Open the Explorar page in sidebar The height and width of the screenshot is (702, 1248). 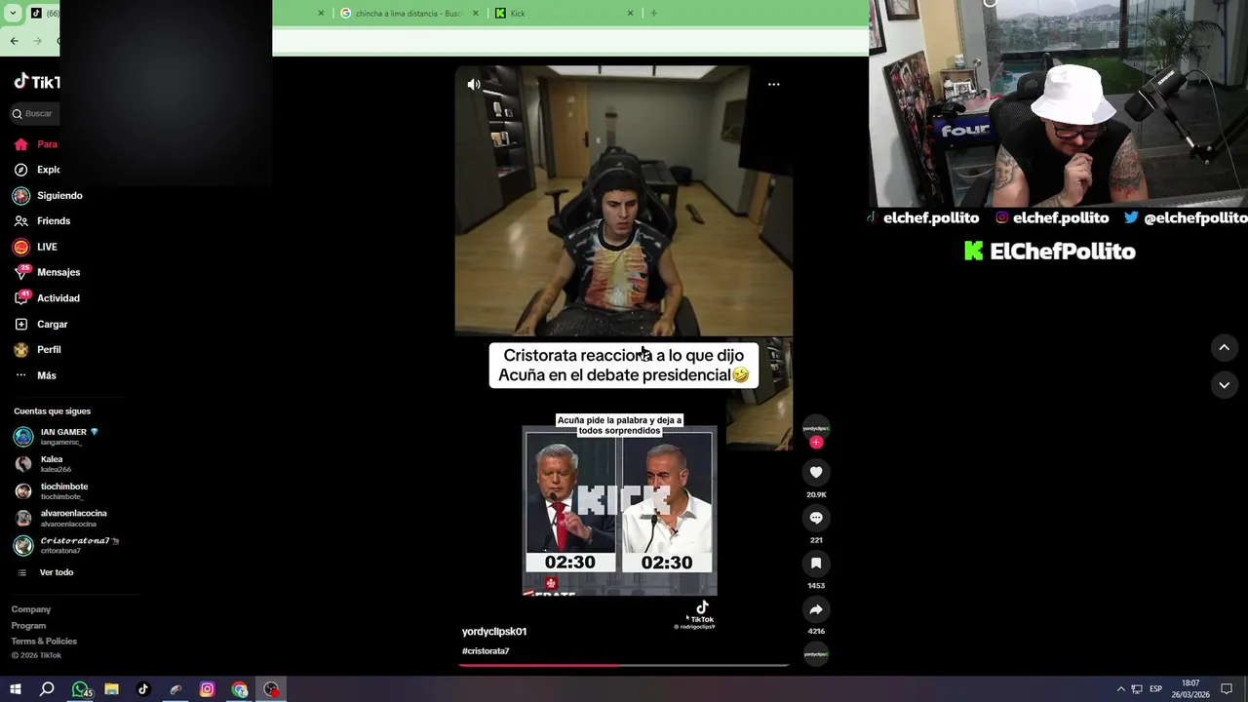pos(36,170)
